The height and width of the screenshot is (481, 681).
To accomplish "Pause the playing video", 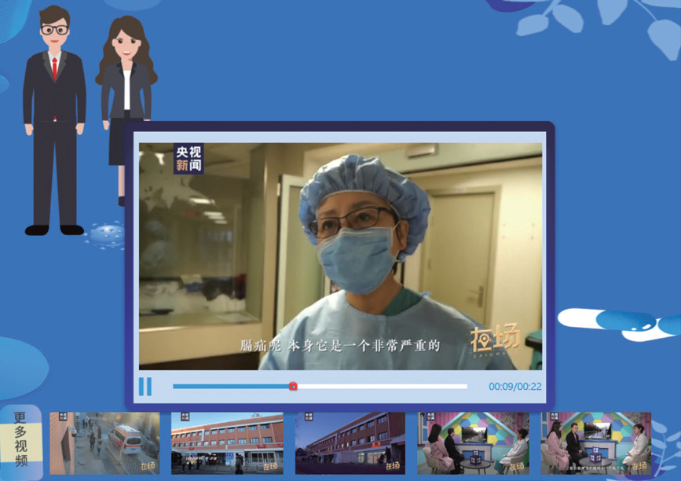I will point(145,387).
